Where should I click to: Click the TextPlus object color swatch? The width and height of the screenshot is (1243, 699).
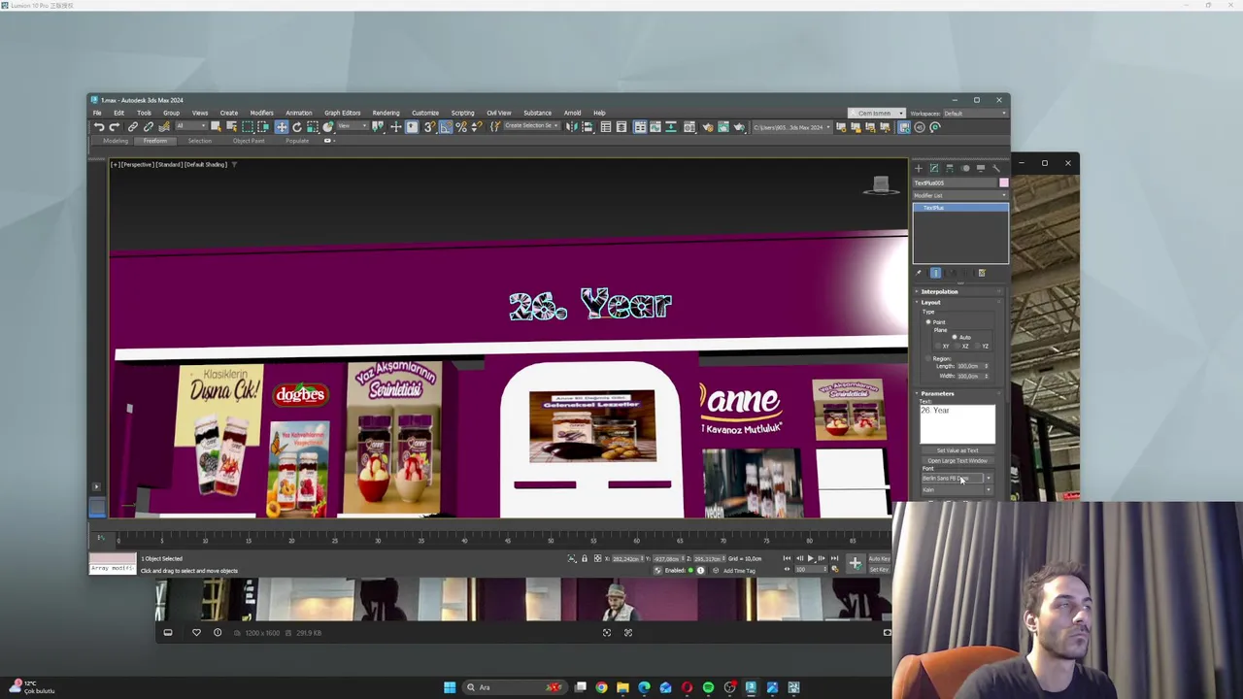coord(1003,183)
